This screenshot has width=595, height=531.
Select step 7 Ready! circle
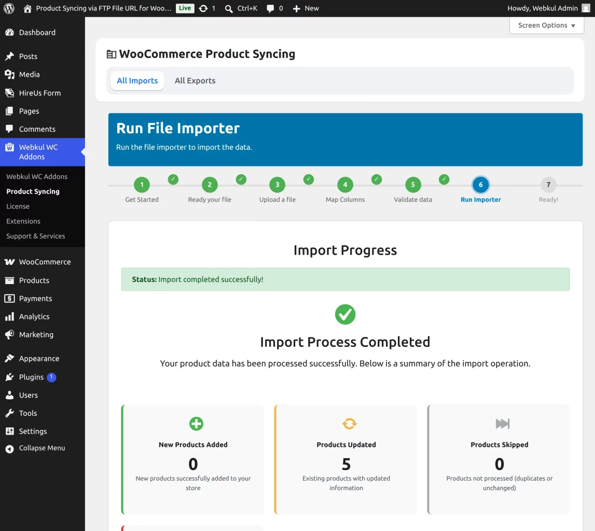pyautogui.click(x=548, y=185)
